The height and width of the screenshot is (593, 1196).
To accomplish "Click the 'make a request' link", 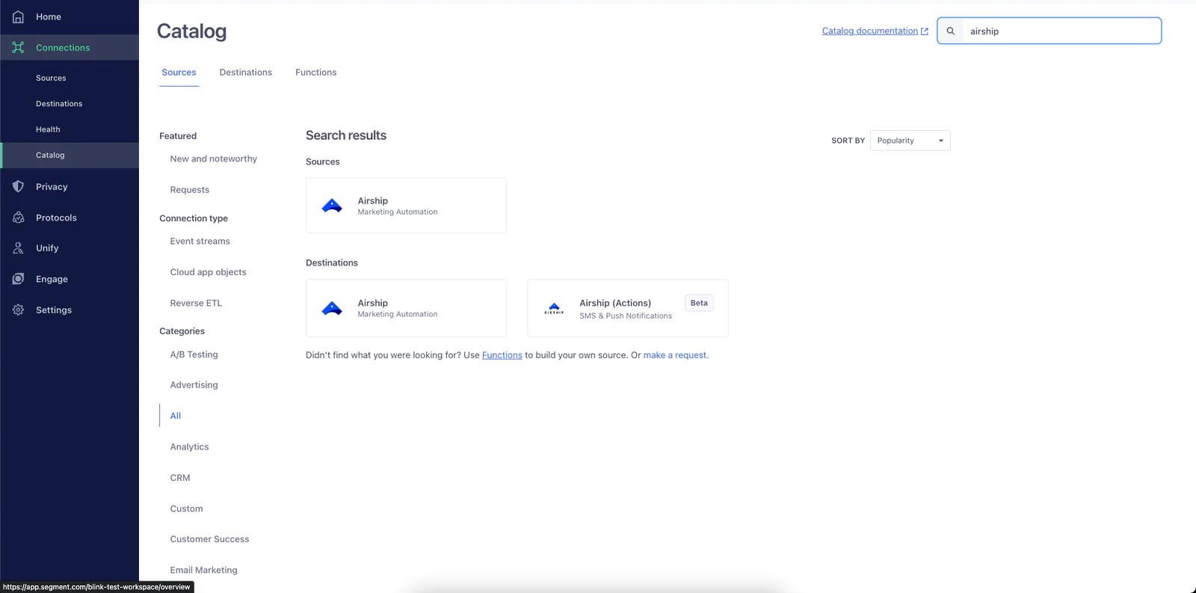I will point(676,355).
